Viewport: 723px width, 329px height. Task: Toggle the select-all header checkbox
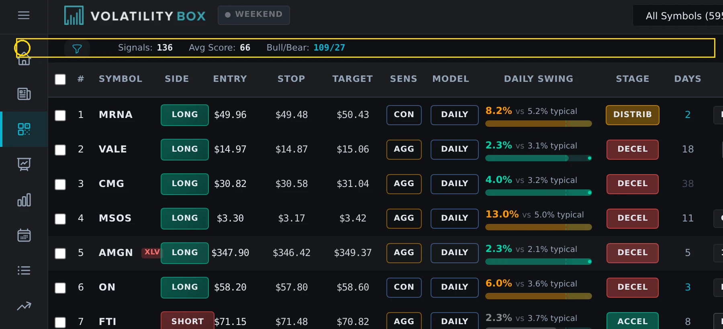point(60,79)
